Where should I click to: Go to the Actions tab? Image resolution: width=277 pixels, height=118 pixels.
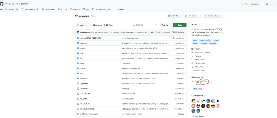[x=62, y=9]
